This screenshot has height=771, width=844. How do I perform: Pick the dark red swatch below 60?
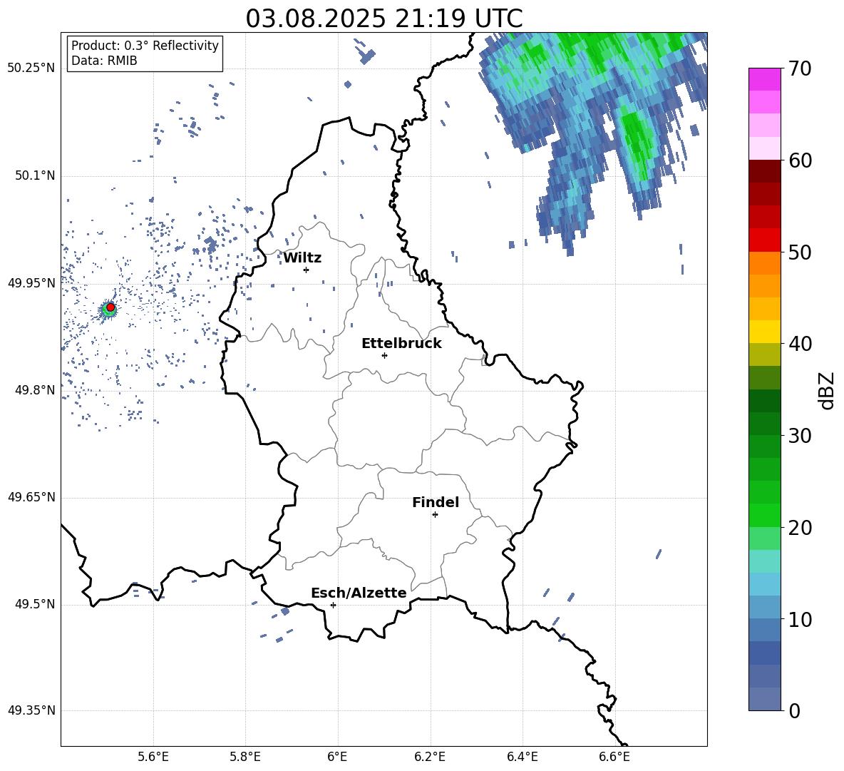(x=765, y=171)
